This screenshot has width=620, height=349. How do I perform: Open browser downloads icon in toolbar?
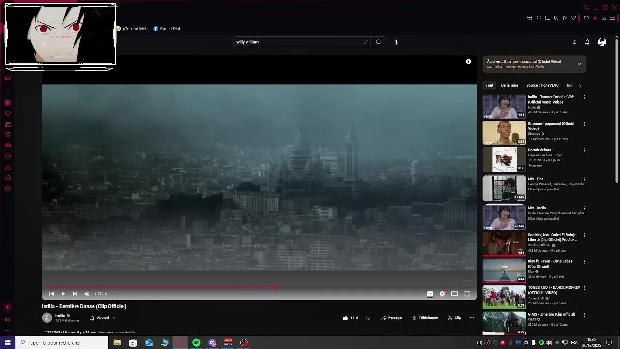(604, 18)
